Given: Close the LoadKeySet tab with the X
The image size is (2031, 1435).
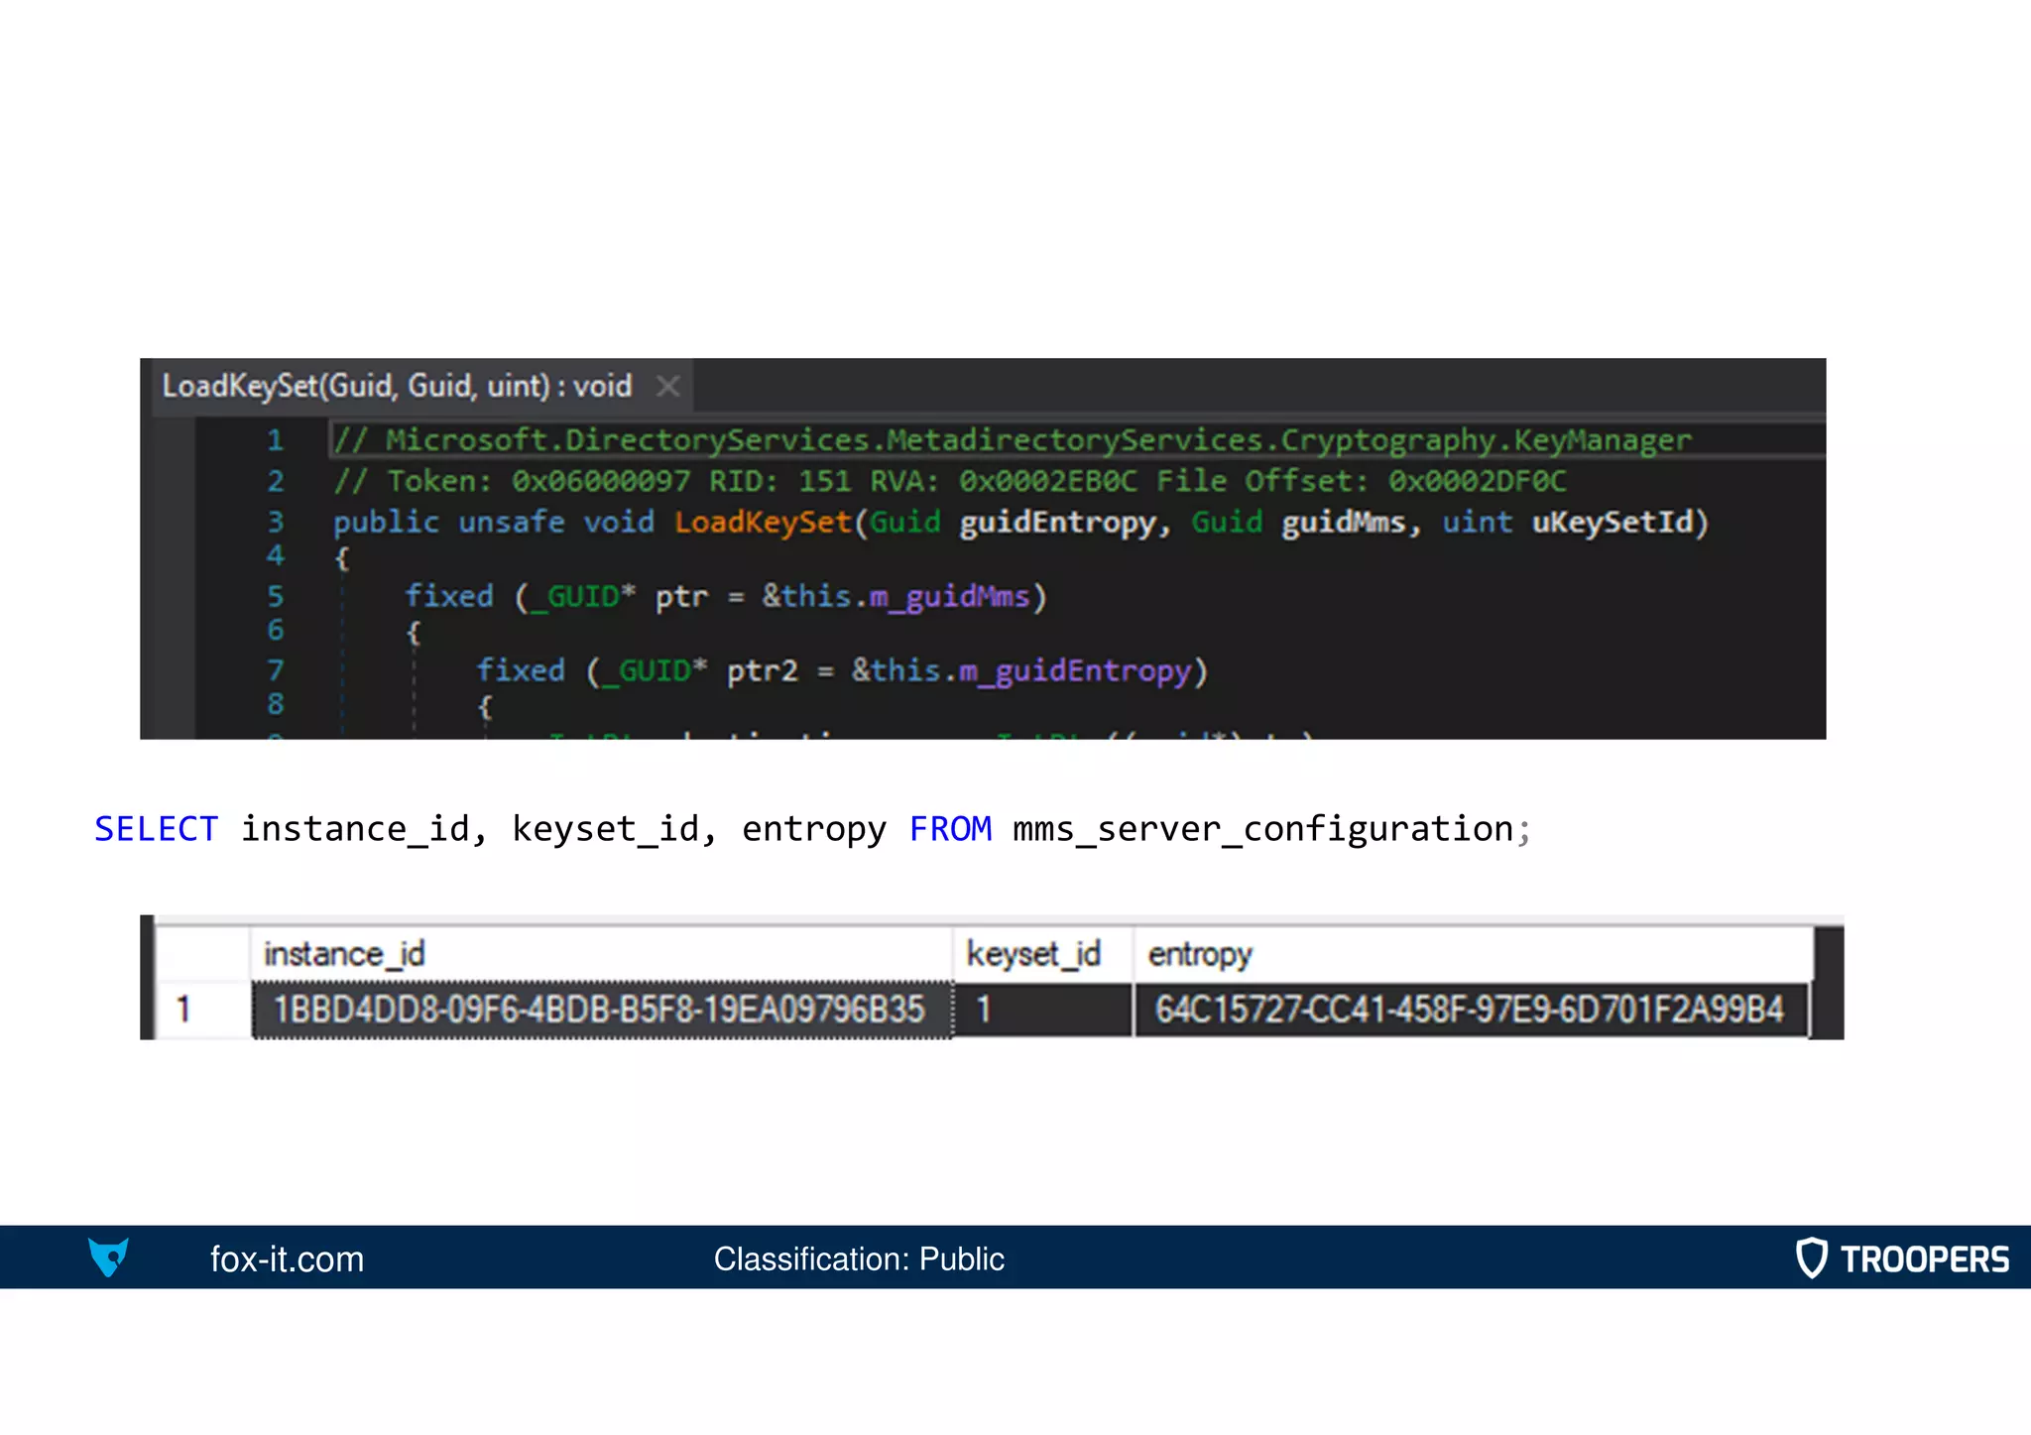Looking at the screenshot, I should click(x=668, y=386).
